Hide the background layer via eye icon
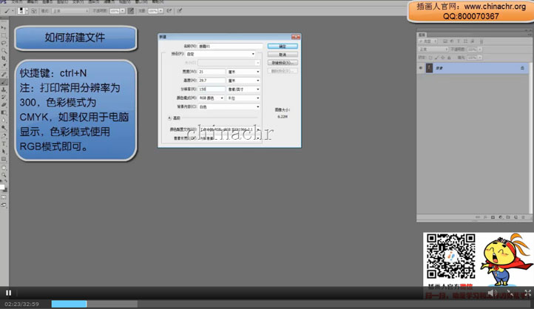This screenshot has height=309, width=534. [421, 68]
